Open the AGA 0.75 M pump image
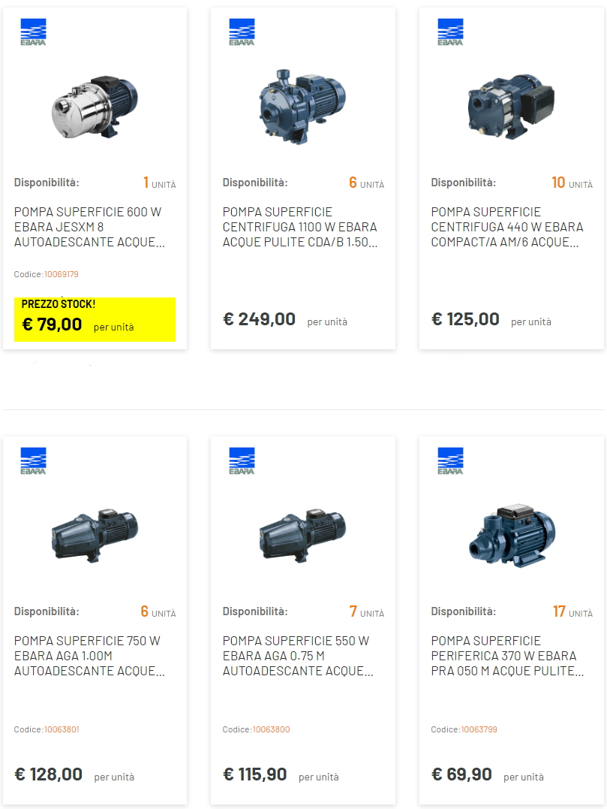 tap(302, 535)
